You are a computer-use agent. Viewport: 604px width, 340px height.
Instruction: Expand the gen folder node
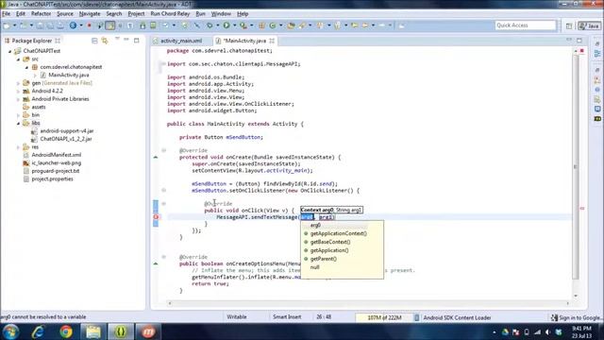pos(18,83)
